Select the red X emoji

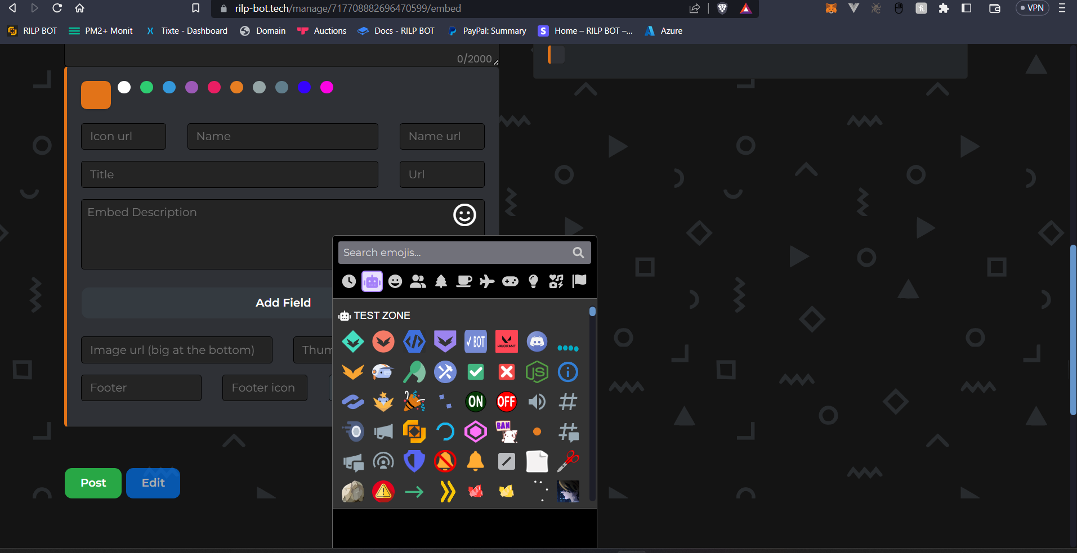(x=506, y=372)
